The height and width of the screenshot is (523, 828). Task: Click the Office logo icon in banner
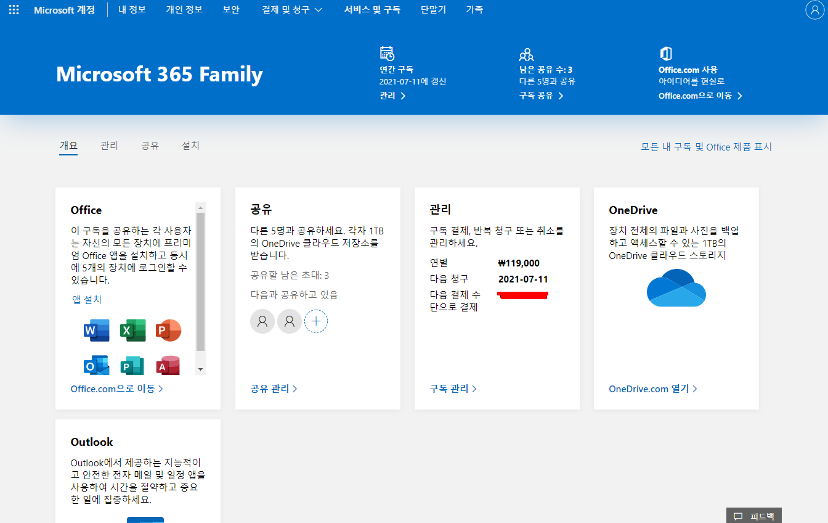click(x=665, y=53)
